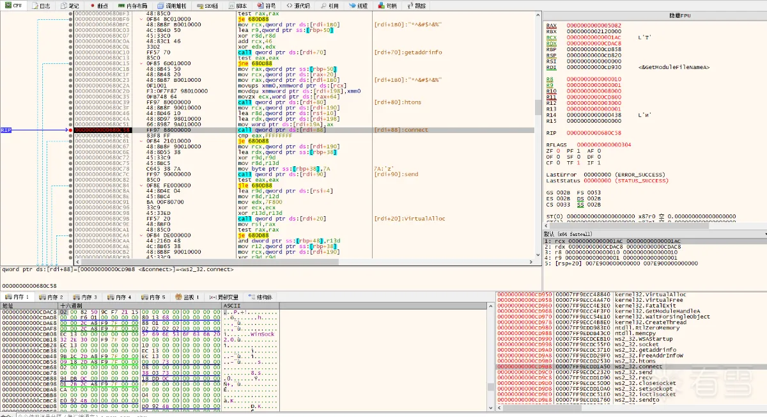Click the 地址 column header in dump
The height and width of the screenshot is (417, 767).
(x=29, y=306)
